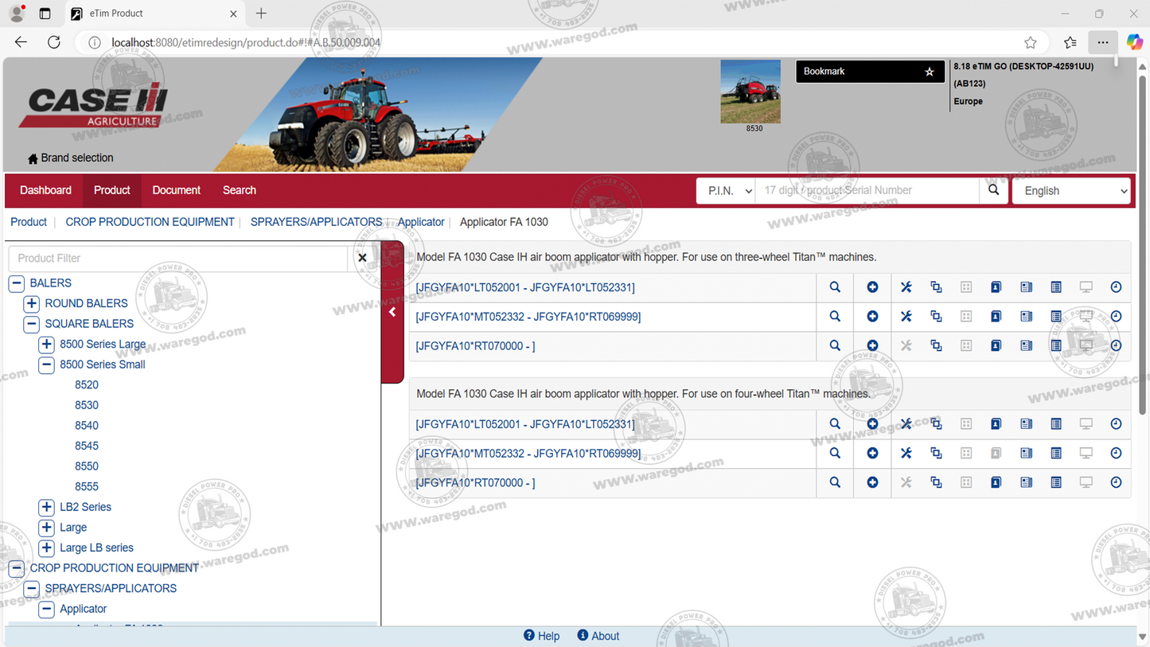Click magnifier icon in three-wheel RT070000 row
Image resolution: width=1150 pixels, height=647 pixels.
[835, 346]
